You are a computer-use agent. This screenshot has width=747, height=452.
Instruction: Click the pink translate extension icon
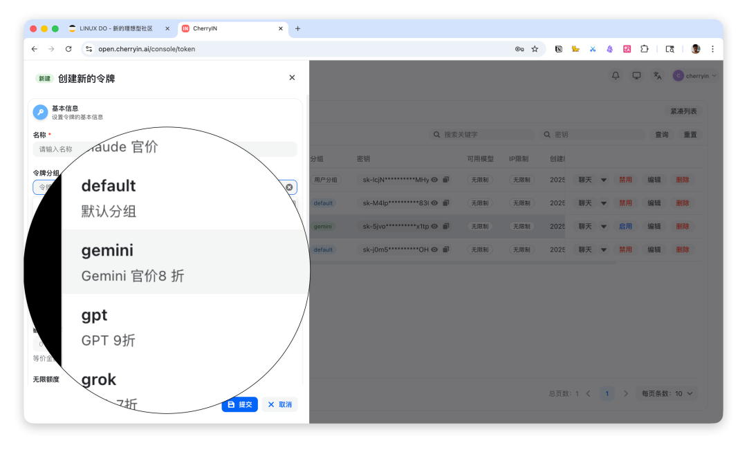(627, 49)
